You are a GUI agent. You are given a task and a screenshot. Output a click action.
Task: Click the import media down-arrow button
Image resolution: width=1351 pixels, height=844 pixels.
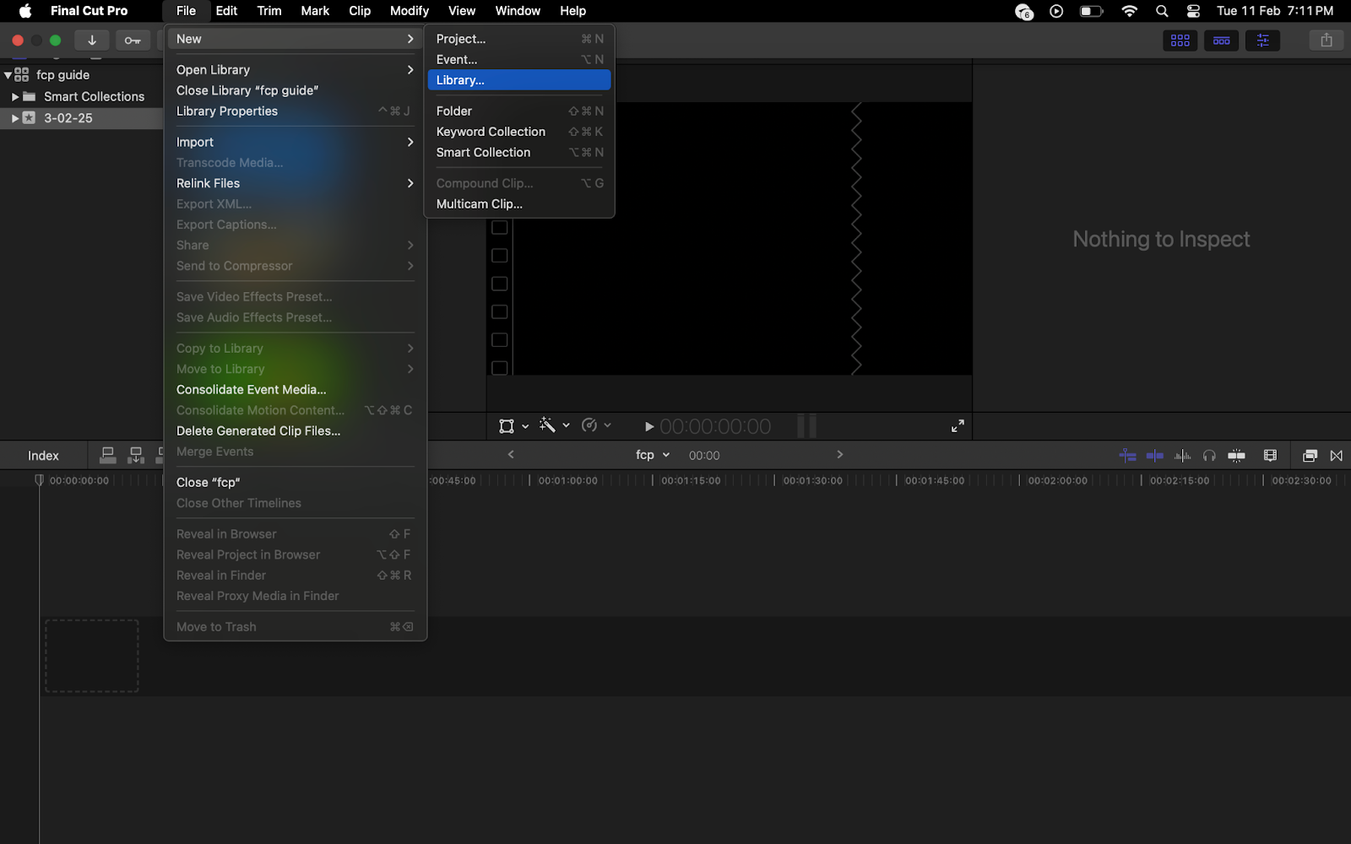click(x=92, y=40)
